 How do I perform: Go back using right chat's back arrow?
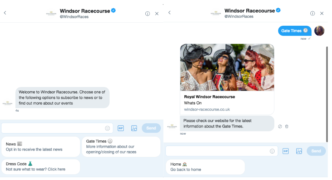169,12
